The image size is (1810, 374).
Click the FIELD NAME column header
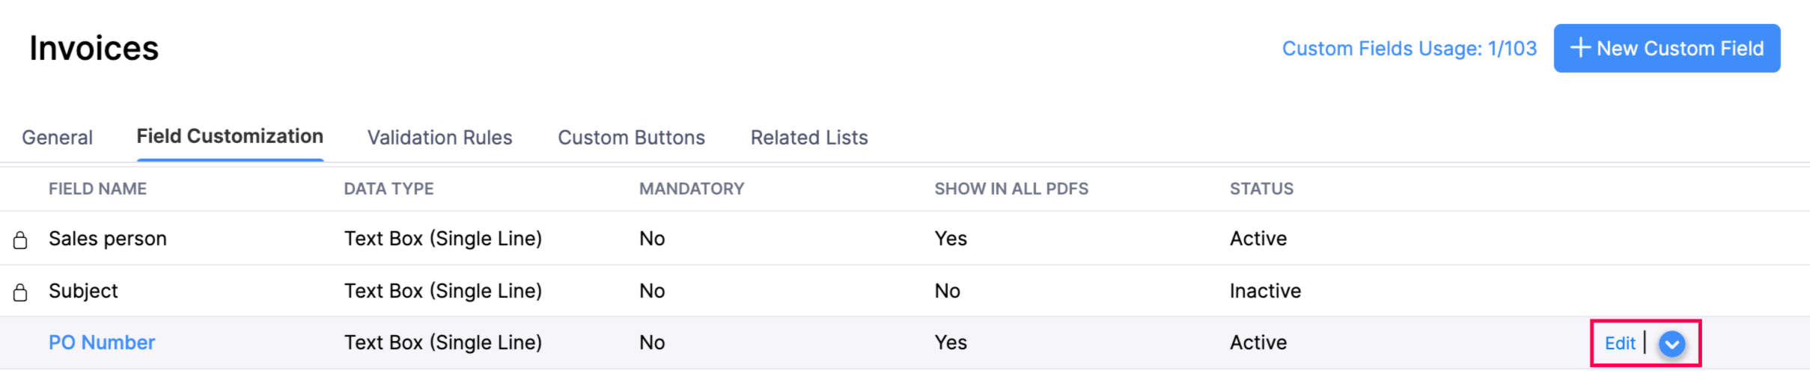(x=97, y=189)
